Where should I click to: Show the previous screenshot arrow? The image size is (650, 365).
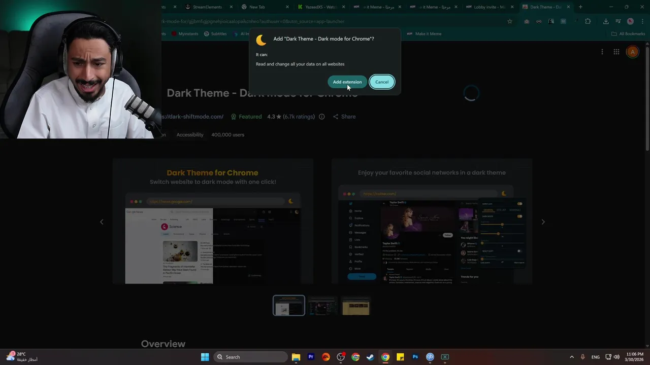pos(102,222)
